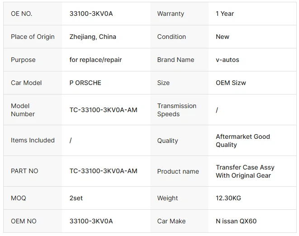Select the Aftermarket Good Quality value

(x=242, y=141)
